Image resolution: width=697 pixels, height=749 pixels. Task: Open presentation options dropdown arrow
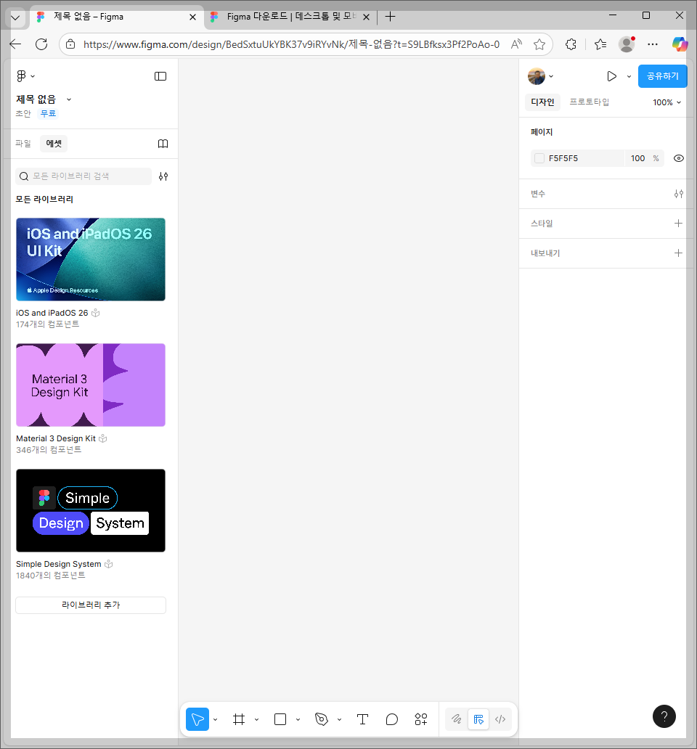click(x=629, y=76)
